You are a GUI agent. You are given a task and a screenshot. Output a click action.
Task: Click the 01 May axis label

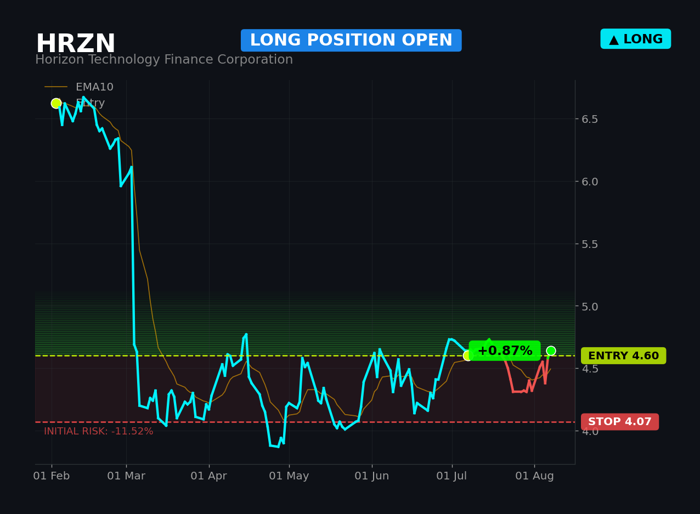pyautogui.click(x=289, y=476)
